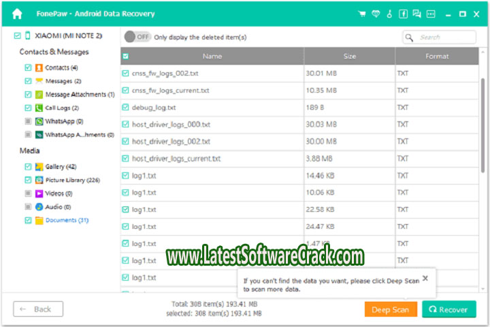The image size is (490, 327).
Task: Uncheck the XIAOMI device checkbox
Action: (x=18, y=35)
